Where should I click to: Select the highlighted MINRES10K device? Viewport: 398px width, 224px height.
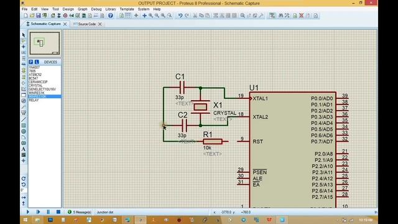pyautogui.click(x=44, y=96)
